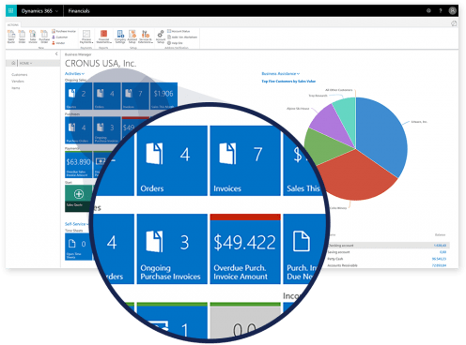The height and width of the screenshot is (345, 466).
Task: Open the HOME navigation dropdown
Action: pyautogui.click(x=25, y=63)
